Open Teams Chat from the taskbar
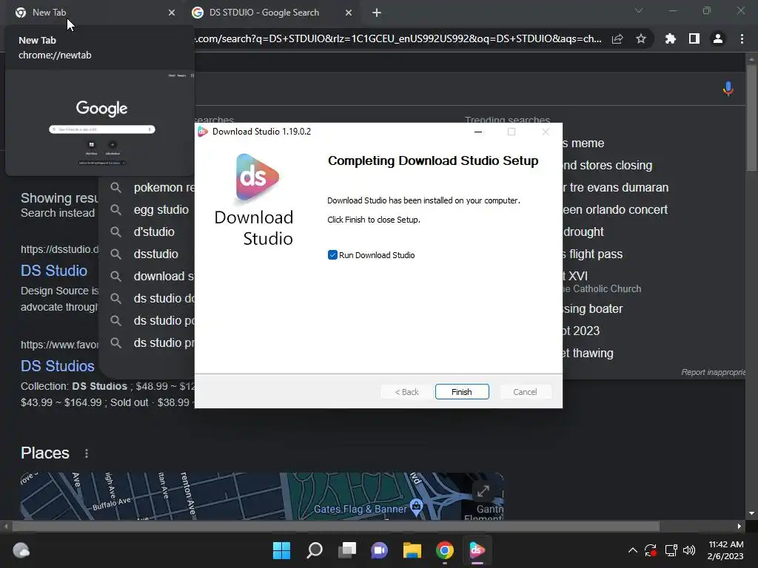 (x=380, y=550)
